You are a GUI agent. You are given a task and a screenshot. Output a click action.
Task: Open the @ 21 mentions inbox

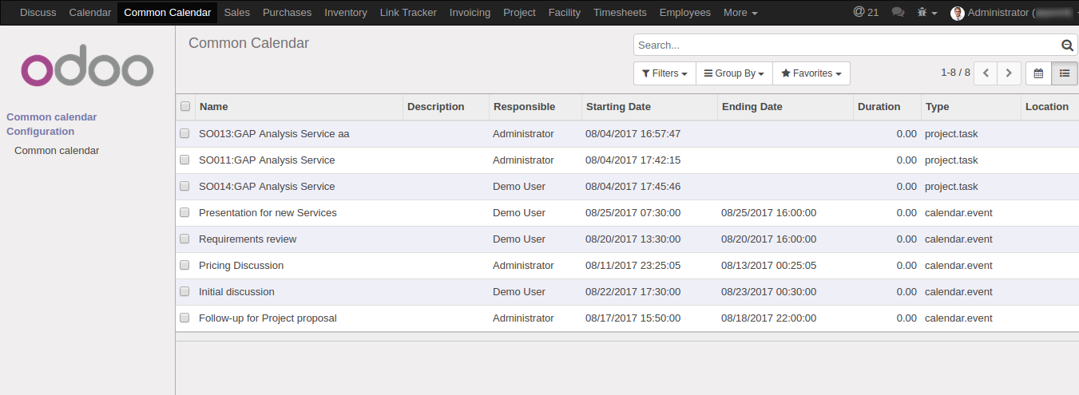[866, 12]
